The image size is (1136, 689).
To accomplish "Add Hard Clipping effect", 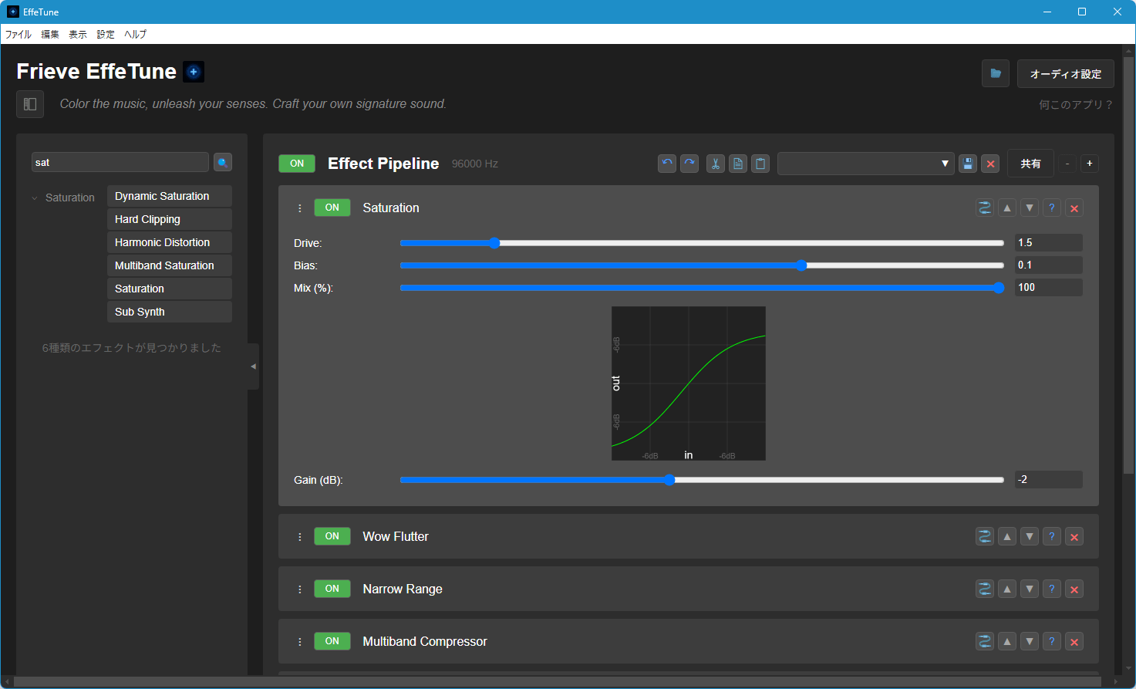I will (x=170, y=219).
